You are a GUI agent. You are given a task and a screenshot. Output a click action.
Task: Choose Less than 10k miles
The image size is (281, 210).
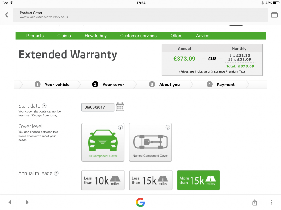coord(103,180)
